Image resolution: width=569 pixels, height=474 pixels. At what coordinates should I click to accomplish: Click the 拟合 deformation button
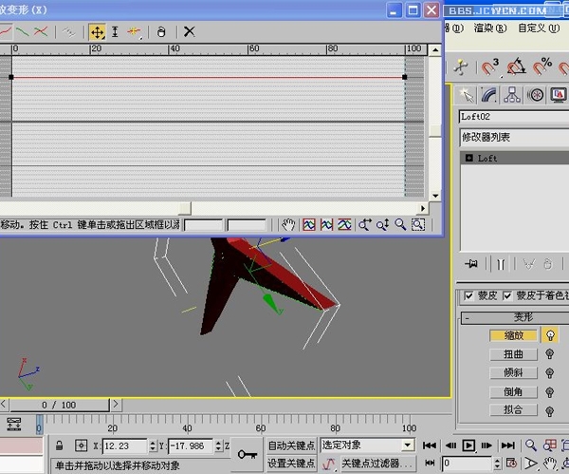point(513,410)
